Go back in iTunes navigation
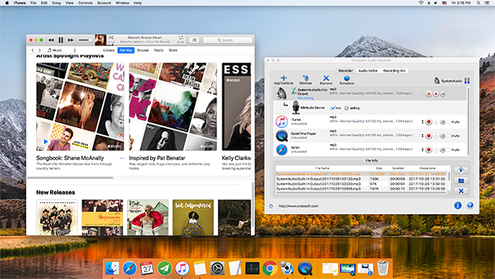Screen dimensions: 495x279 (x=33, y=50)
